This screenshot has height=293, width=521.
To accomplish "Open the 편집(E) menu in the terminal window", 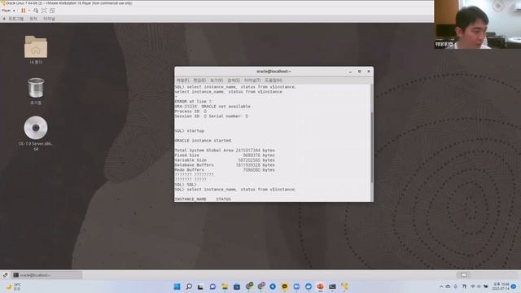I will (199, 81).
